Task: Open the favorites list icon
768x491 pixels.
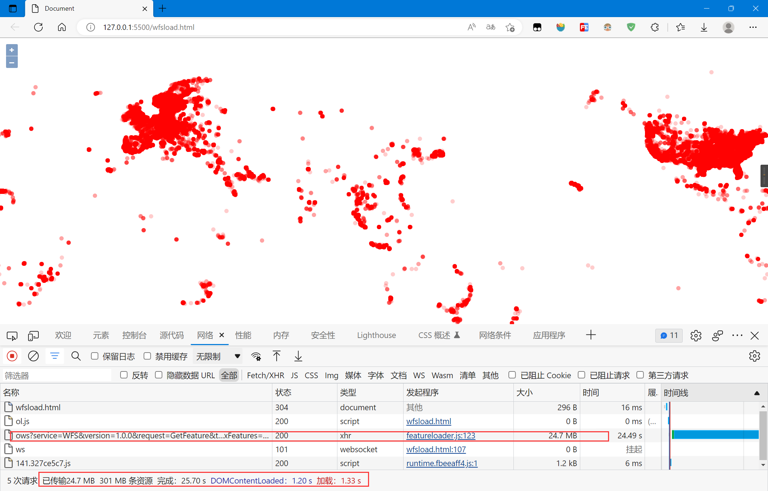Action: [681, 27]
